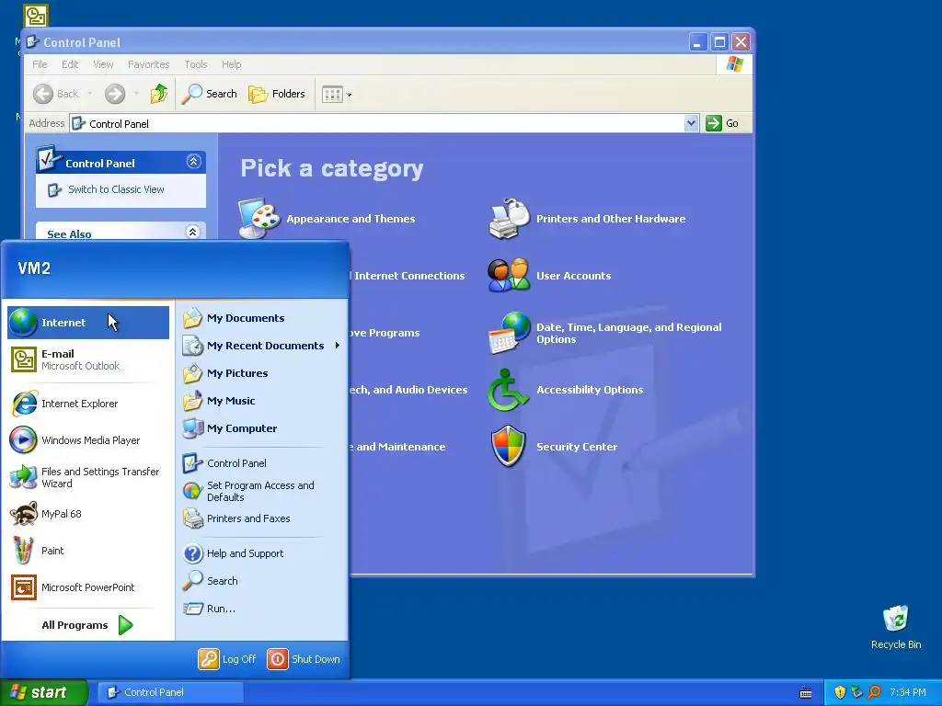Expand My Recent Documents submenu

(261, 346)
